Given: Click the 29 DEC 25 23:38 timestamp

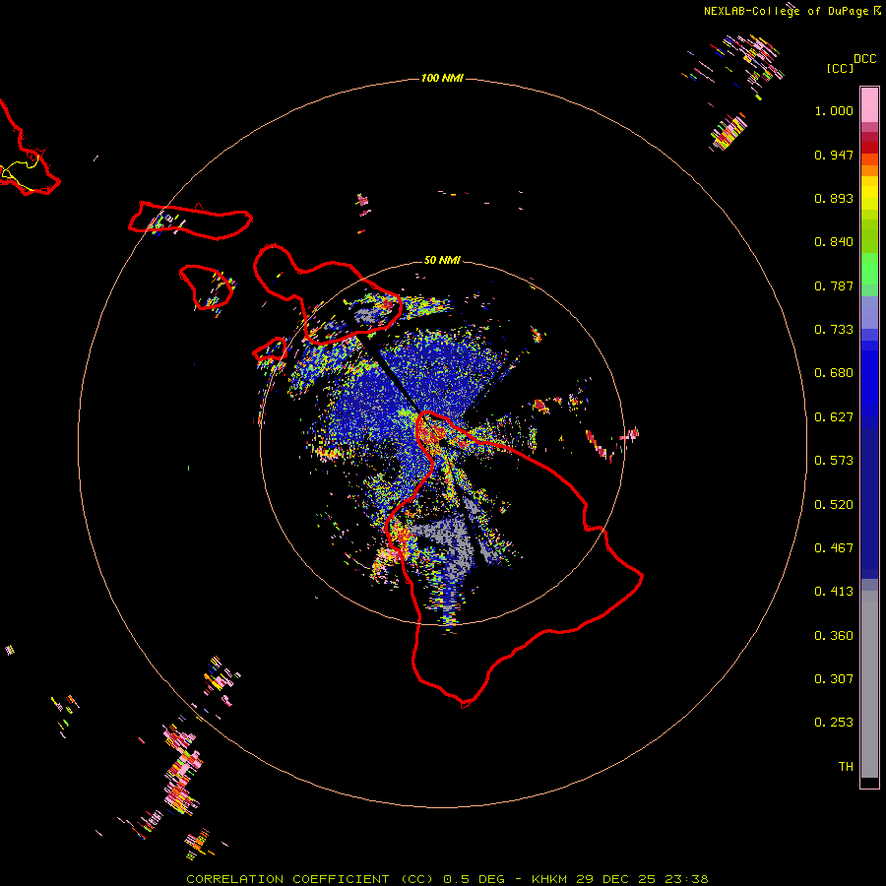Looking at the screenshot, I should pyautogui.click(x=642, y=879).
